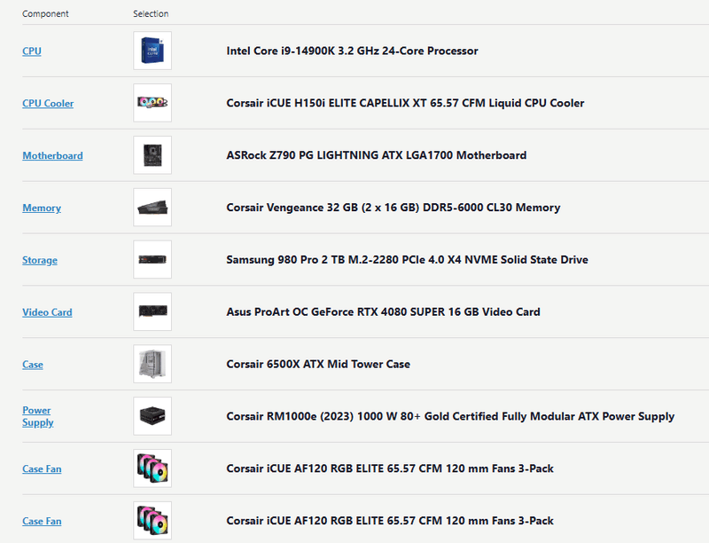Click the Corsair Vengeance 32 GB DDR5-6000 name
Image resolution: width=709 pixels, height=543 pixels.
pyautogui.click(x=393, y=208)
